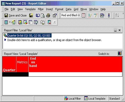
Task: Collapse the Report Filter pane minimize icon
Action: pyautogui.click(x=115, y=30)
